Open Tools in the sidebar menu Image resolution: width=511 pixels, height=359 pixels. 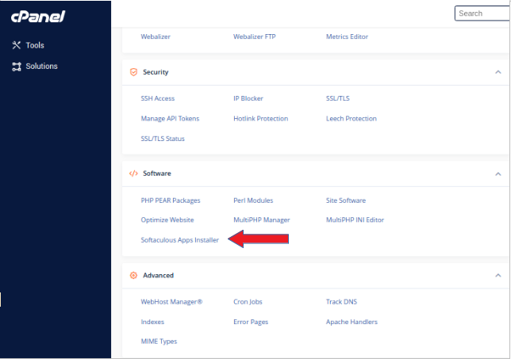(x=35, y=45)
